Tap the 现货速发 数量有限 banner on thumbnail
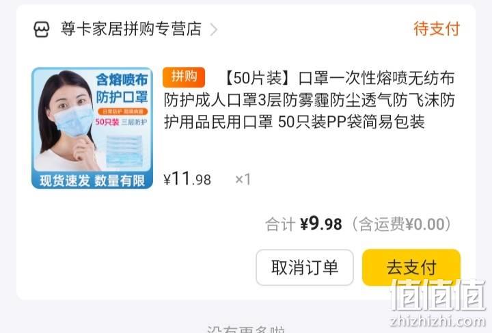Viewport: 492px width, 333px height. tap(92, 181)
